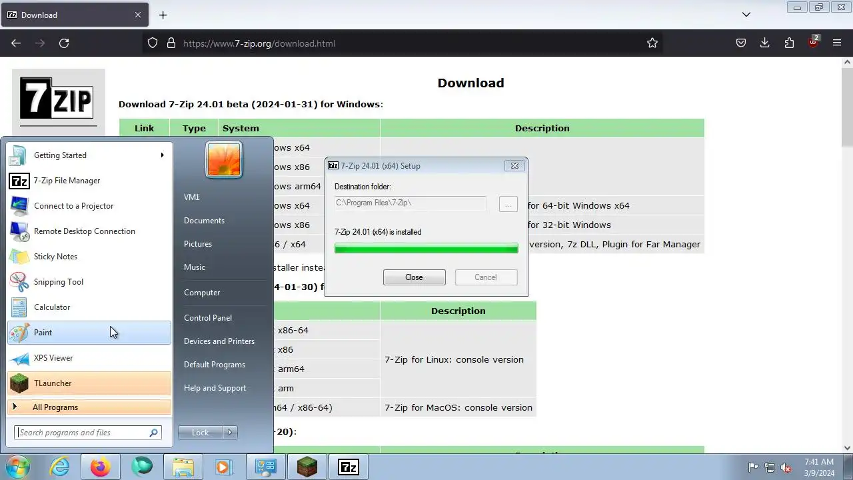Bookmark this page with the star
The height and width of the screenshot is (480, 853).
point(652,43)
